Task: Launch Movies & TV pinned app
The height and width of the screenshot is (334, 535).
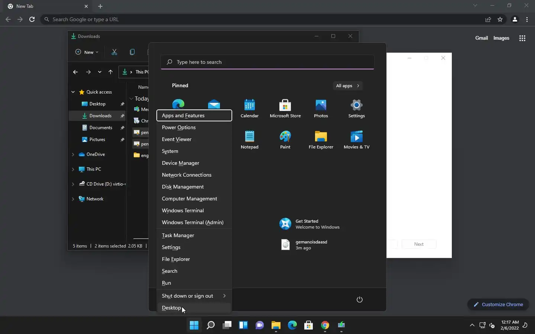Action: tap(357, 140)
